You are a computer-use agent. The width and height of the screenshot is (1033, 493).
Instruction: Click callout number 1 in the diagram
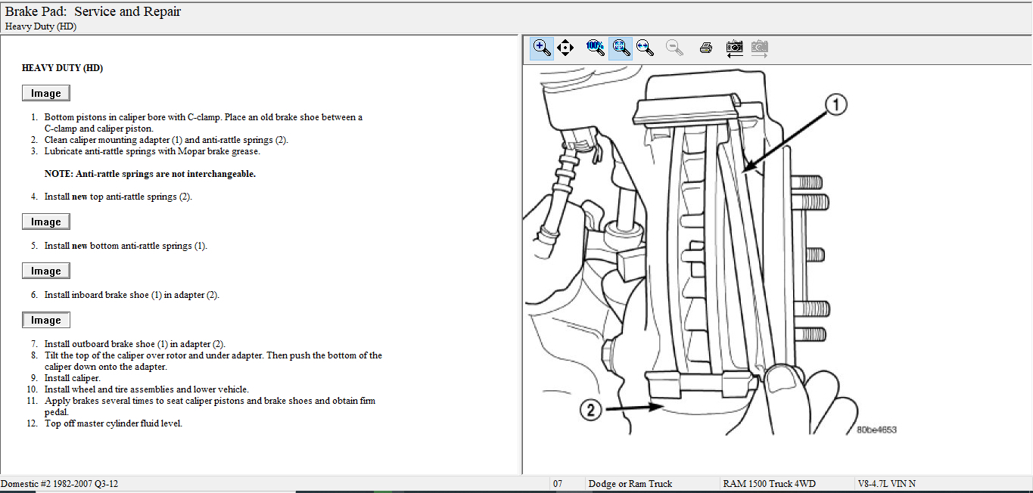coord(835,106)
